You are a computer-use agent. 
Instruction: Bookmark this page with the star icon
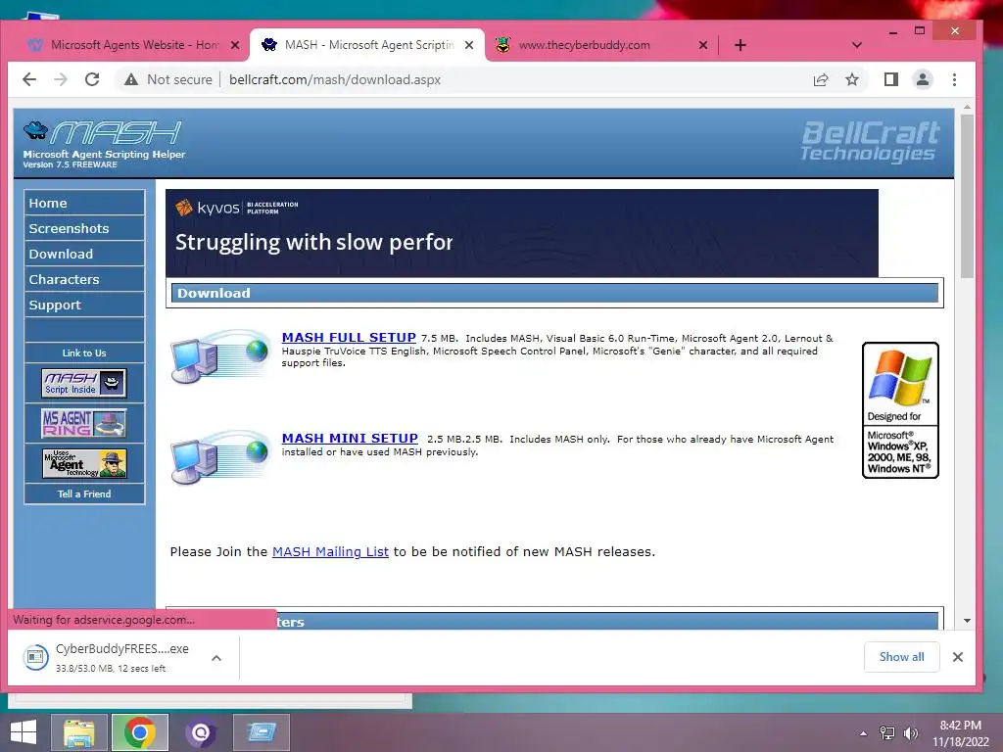click(x=852, y=79)
